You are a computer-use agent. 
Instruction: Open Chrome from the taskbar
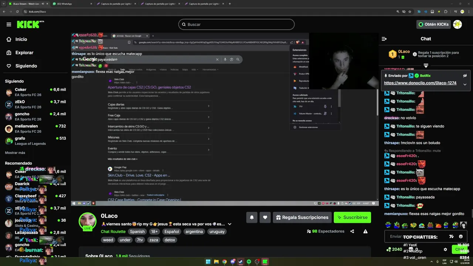point(224,262)
